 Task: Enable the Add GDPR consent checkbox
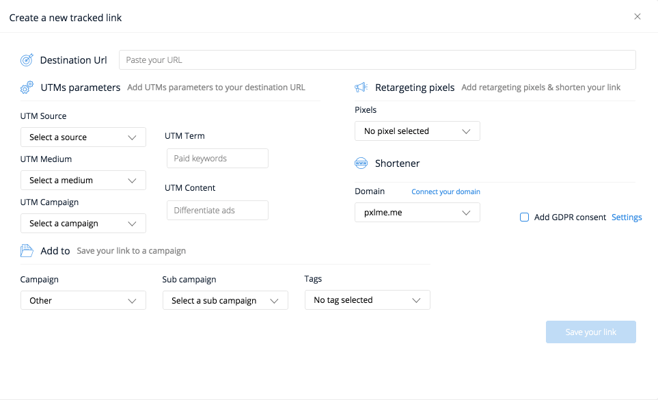tap(525, 217)
